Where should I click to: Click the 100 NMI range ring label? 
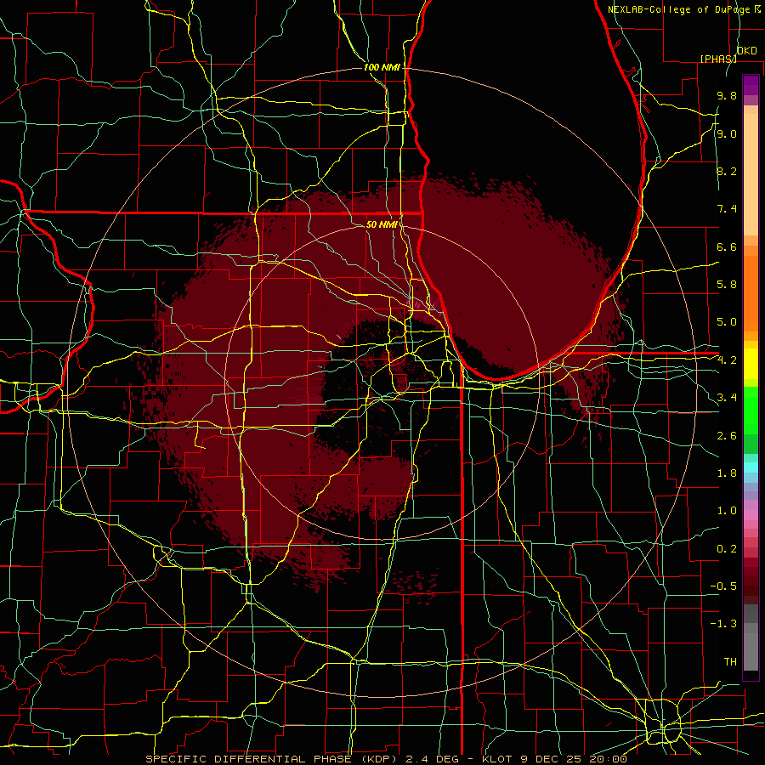pos(382,67)
